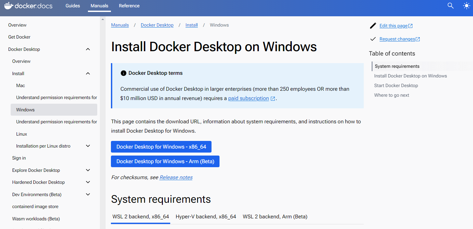Open the Guides menu item
This screenshot has width=473, height=229.
point(73,6)
